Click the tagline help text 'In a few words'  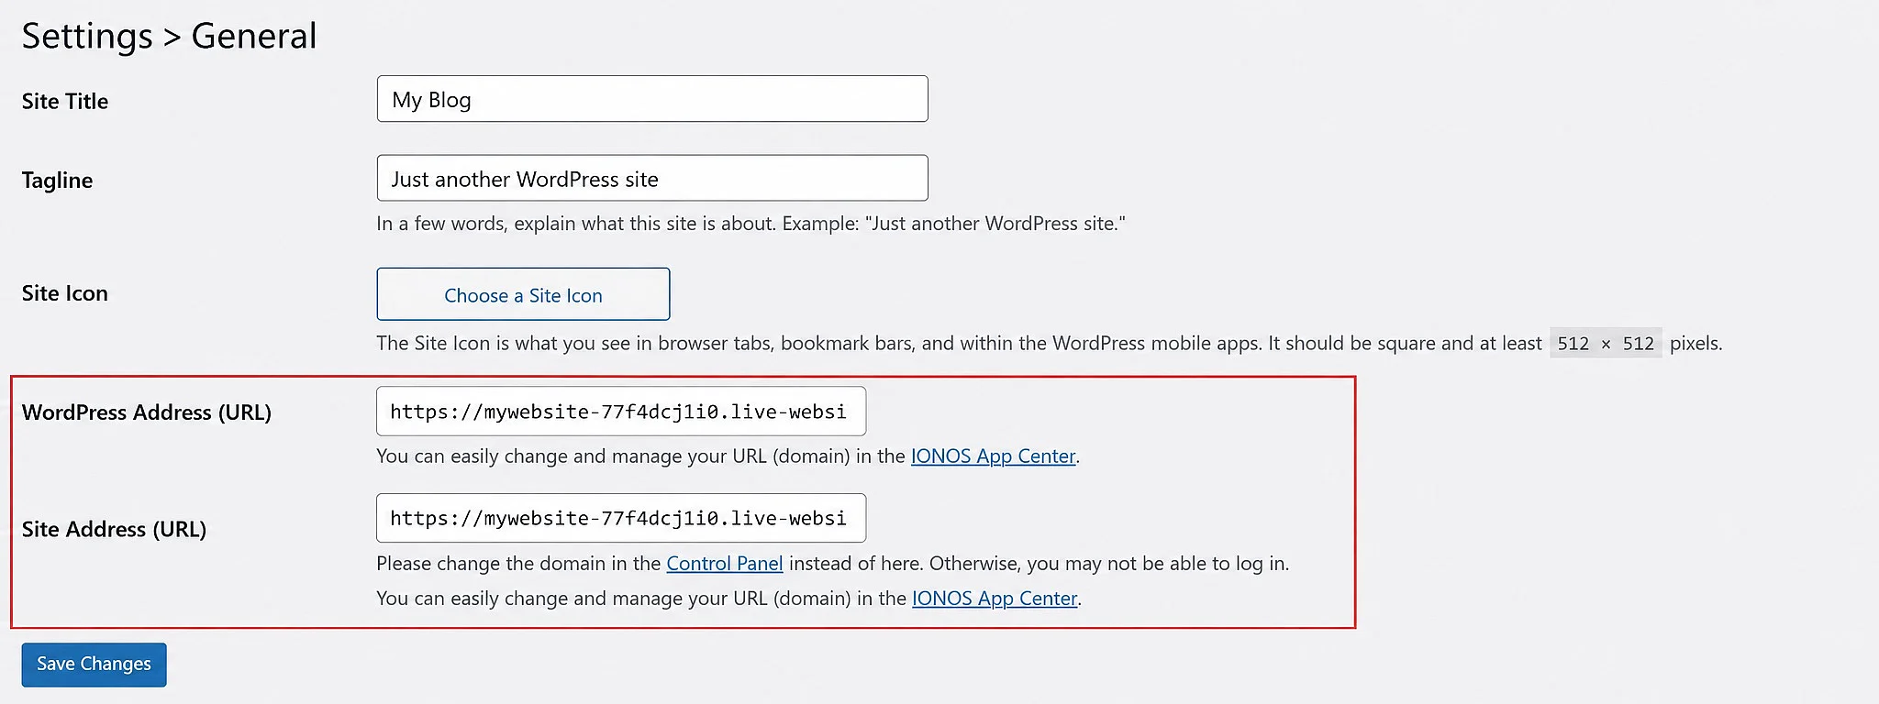pyautogui.click(x=750, y=224)
